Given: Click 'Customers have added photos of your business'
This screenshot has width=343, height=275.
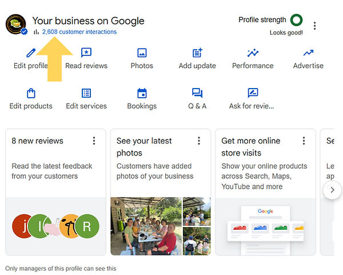Looking at the screenshot, I should click(155, 171).
